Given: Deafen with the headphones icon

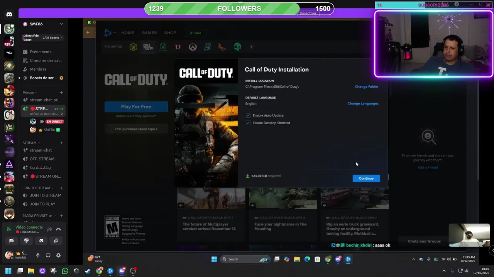Looking at the screenshot, I should pos(48,255).
